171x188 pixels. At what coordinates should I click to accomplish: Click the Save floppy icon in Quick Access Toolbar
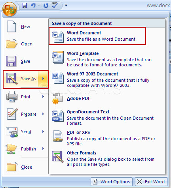(x=25, y=6)
